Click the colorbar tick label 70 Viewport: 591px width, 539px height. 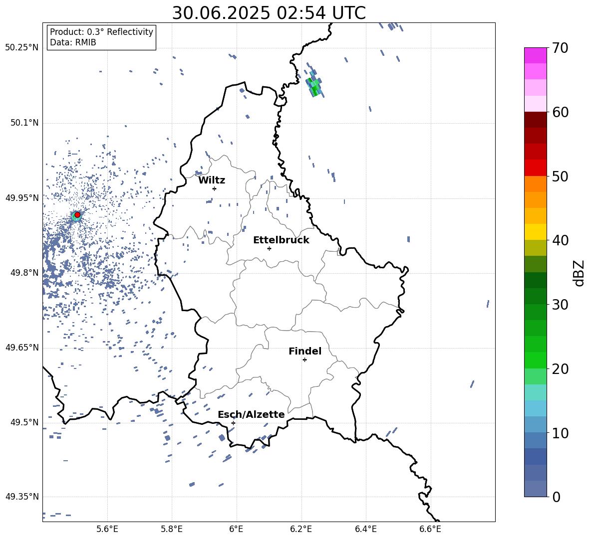pyautogui.click(x=560, y=48)
